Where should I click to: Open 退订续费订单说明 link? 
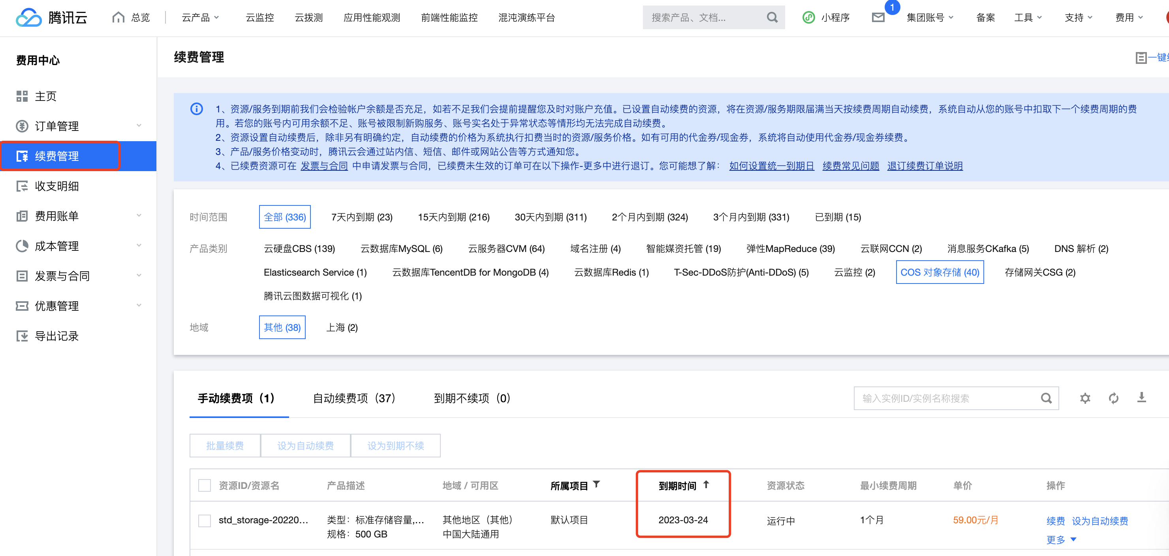925,166
